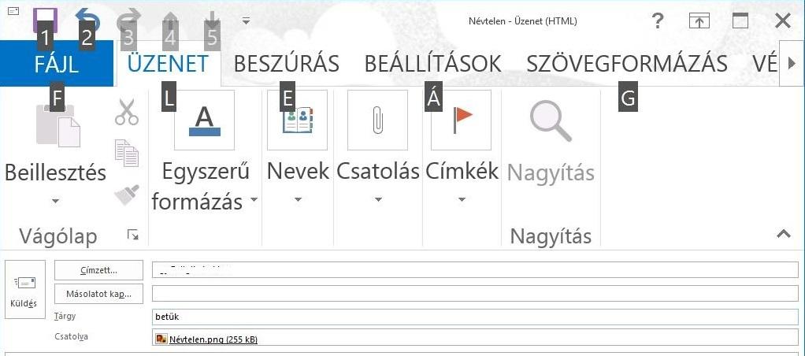
Task: Cut the selection with the scissors icon
Action: tap(127, 113)
